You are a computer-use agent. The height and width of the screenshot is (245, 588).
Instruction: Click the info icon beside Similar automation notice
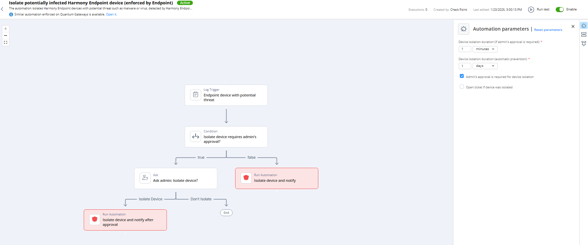[11, 14]
